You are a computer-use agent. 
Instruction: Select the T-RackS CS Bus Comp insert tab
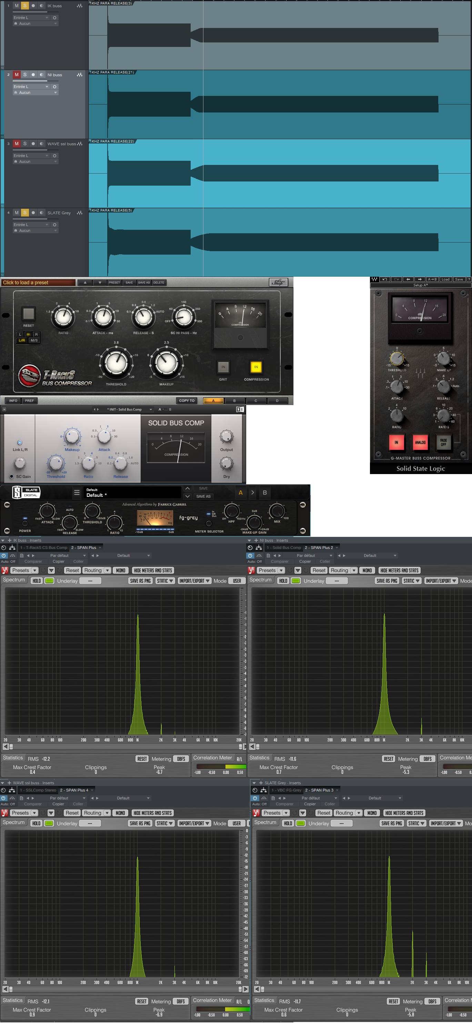pos(44,548)
